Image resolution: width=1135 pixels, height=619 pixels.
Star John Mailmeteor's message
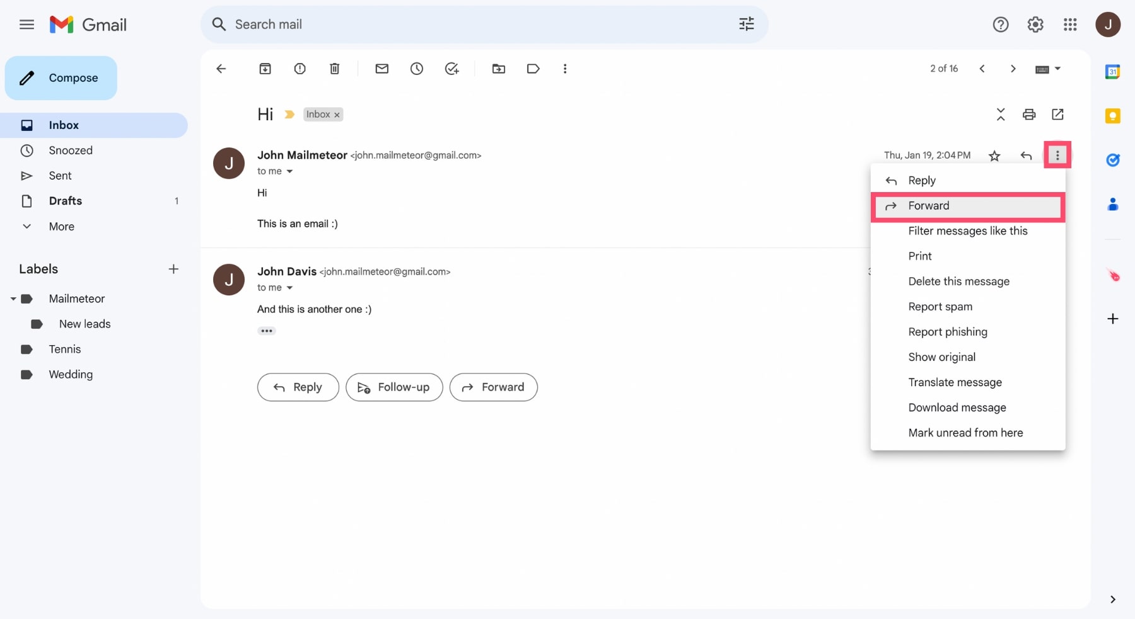995,156
